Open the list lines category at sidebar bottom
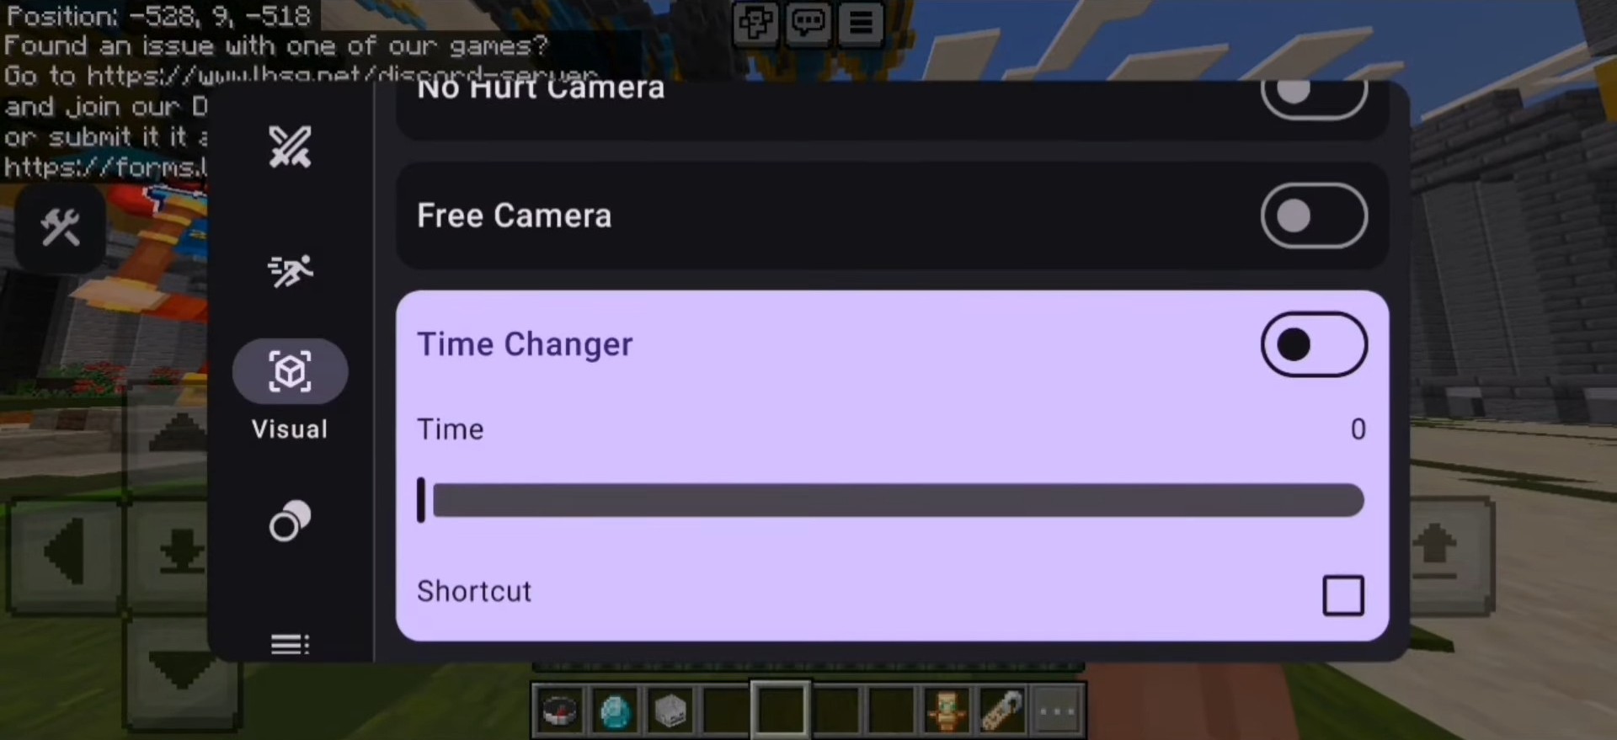The height and width of the screenshot is (740, 1617). (290, 644)
